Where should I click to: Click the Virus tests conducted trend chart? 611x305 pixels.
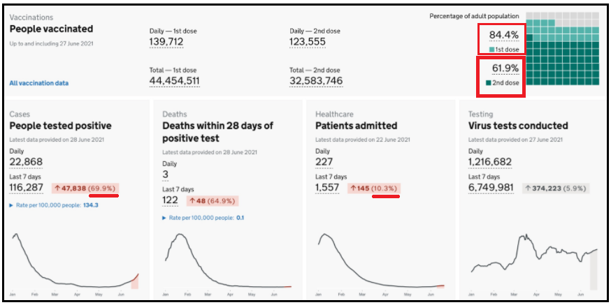(x=534, y=262)
